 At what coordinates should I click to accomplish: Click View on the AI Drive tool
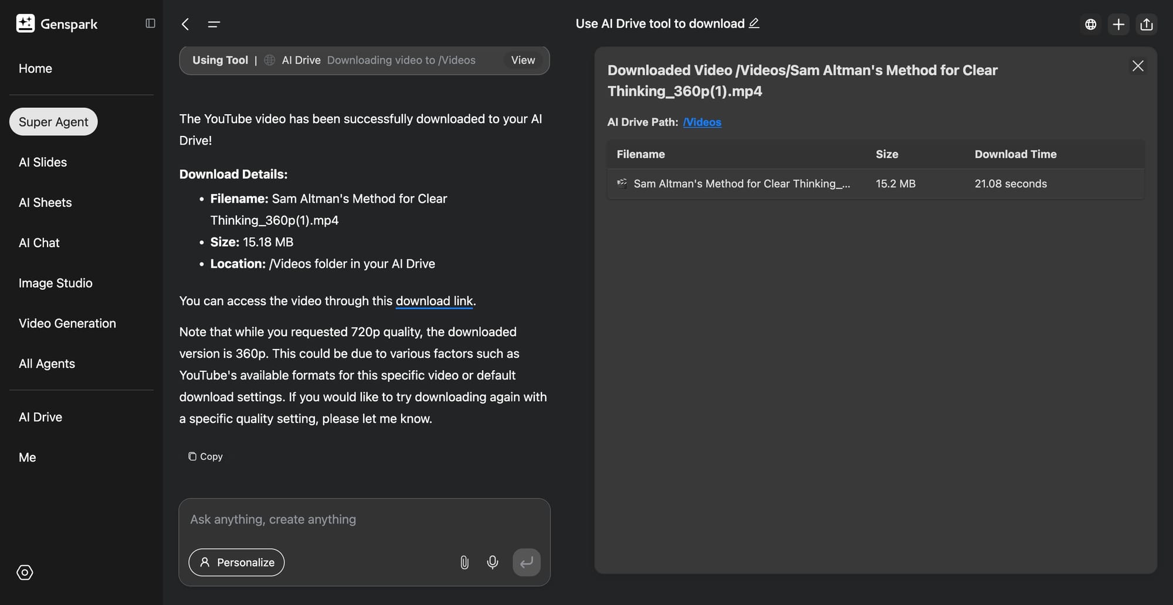point(523,60)
